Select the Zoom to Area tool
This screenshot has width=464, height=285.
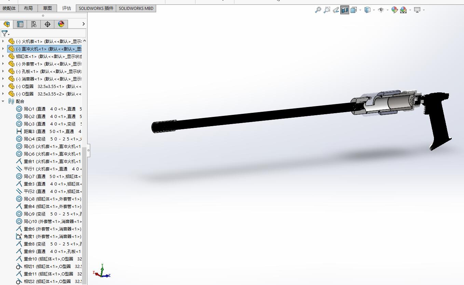(x=327, y=10)
